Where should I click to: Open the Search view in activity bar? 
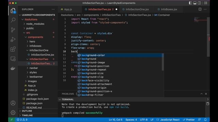(x=13, y=20)
